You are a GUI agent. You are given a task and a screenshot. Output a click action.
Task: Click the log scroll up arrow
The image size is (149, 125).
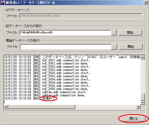pos(143,57)
